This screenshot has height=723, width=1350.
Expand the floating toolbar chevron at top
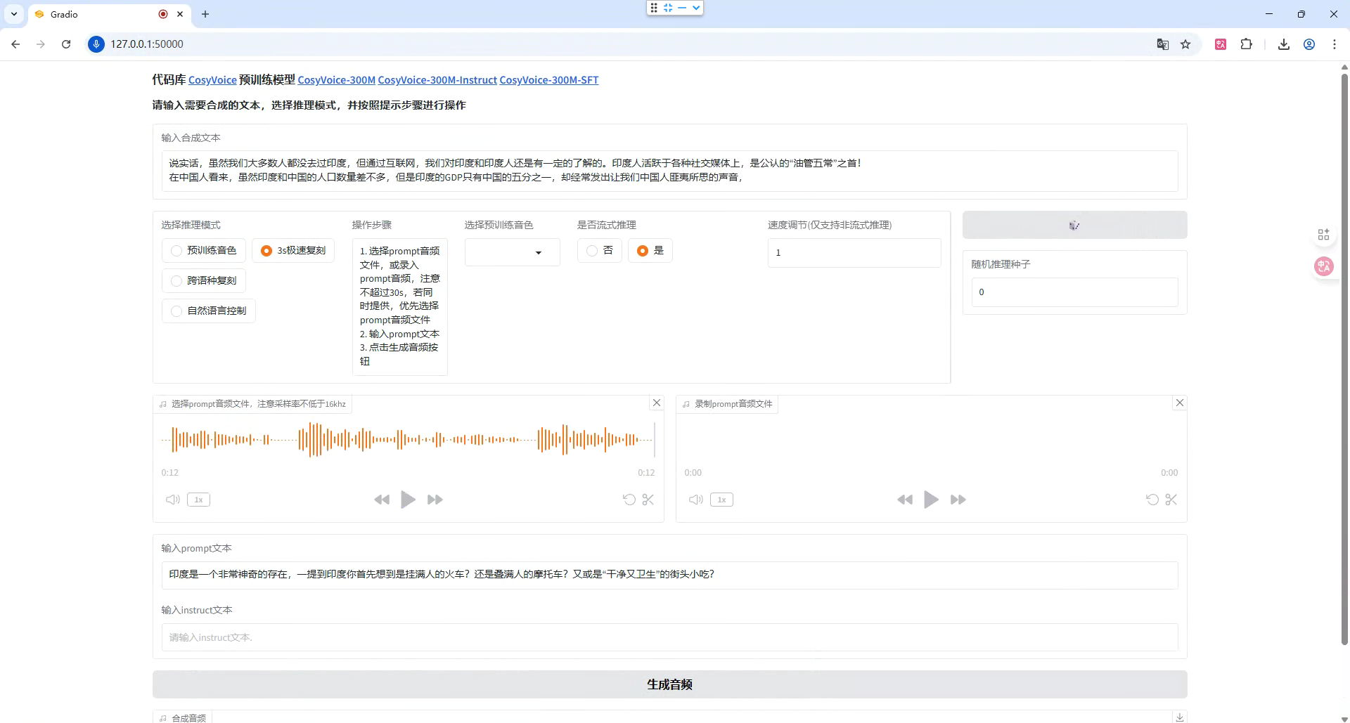696,8
